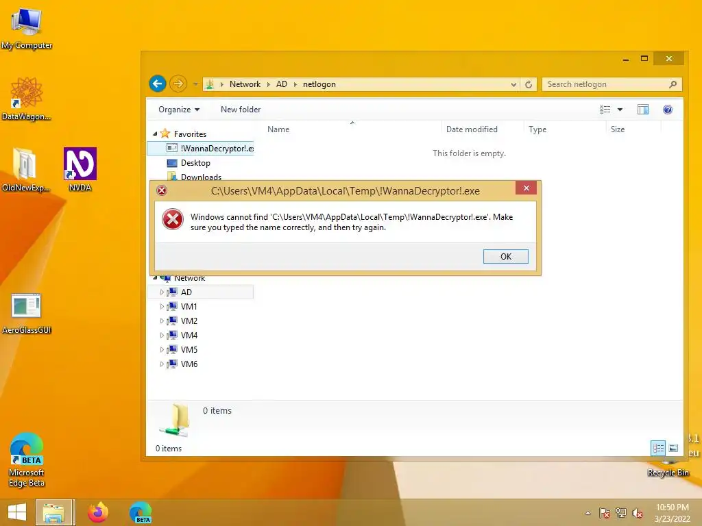Image resolution: width=702 pixels, height=526 pixels.
Task: Open Explorer help icon
Action: click(668, 110)
